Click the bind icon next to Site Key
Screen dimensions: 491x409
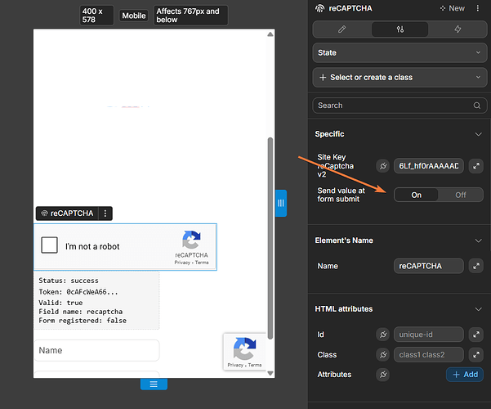383,165
